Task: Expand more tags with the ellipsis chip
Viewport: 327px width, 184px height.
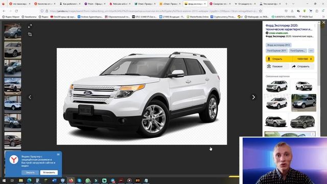Action: click(311, 51)
